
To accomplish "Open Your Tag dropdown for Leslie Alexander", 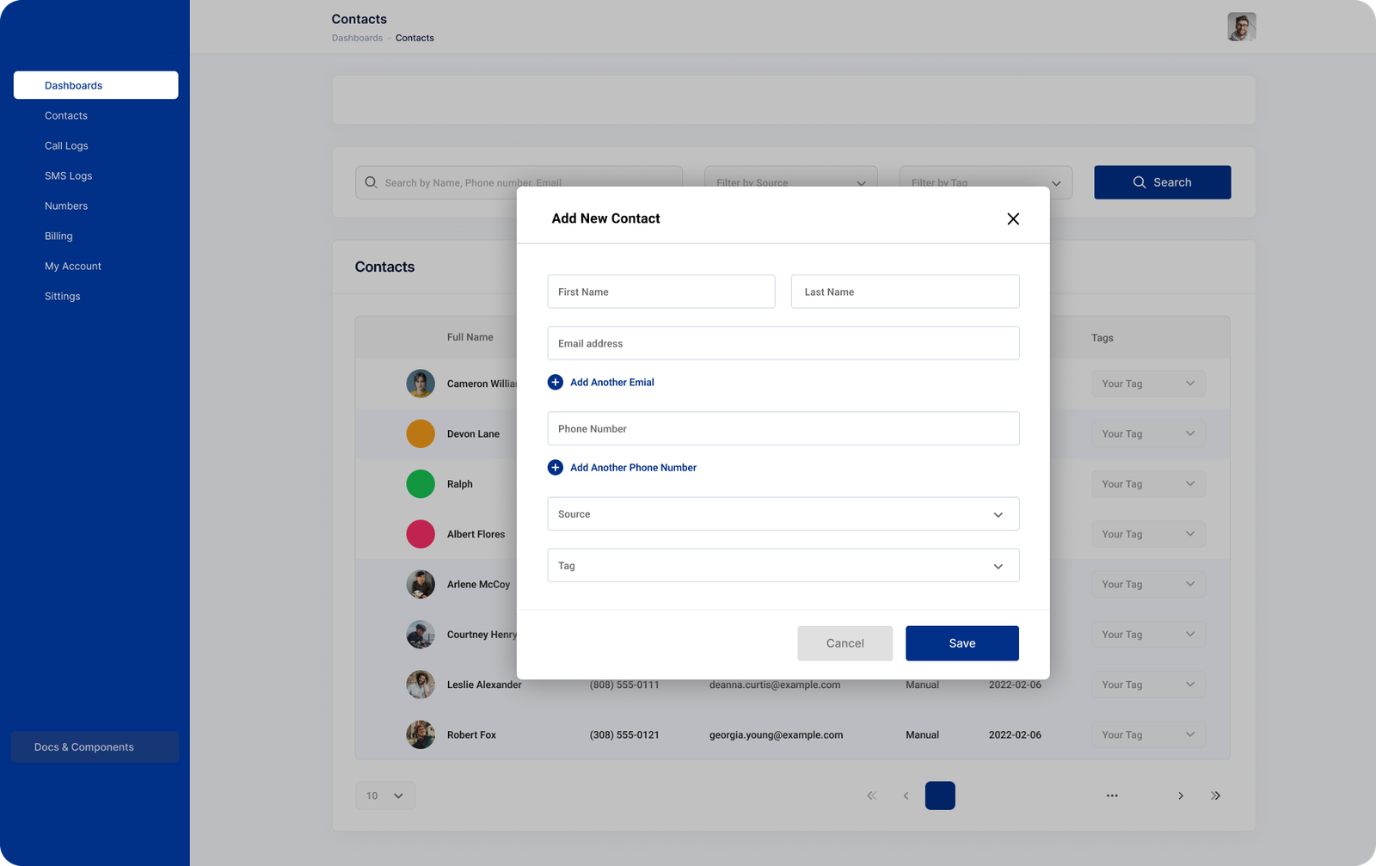I will [x=1148, y=685].
